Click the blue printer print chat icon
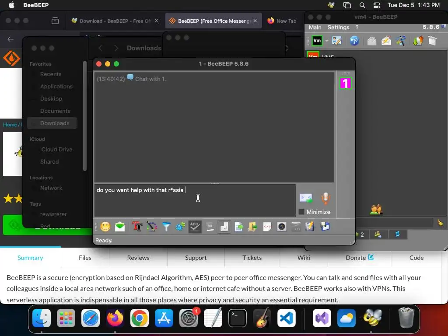The width and height of the screenshot is (448, 336). tap(325, 227)
